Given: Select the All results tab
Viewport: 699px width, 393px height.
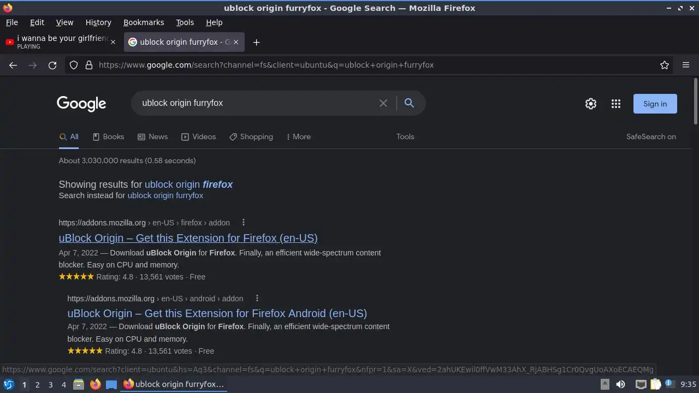Looking at the screenshot, I should tap(69, 137).
